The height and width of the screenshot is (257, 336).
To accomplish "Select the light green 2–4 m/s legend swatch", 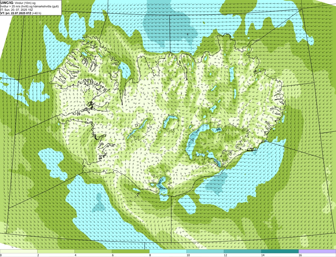I will (56, 251).
